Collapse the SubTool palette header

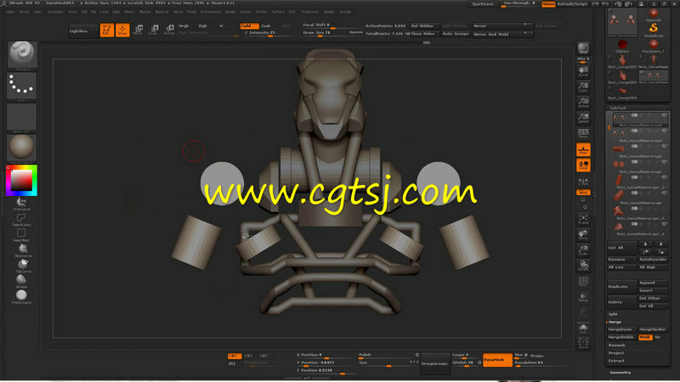pos(619,108)
